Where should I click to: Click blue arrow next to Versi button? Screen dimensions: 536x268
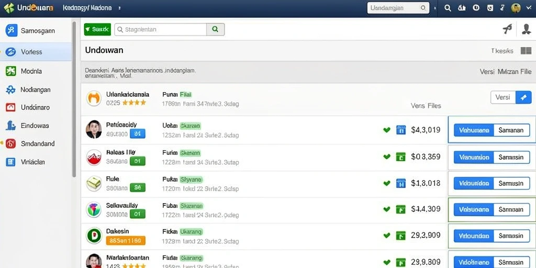[523, 97]
